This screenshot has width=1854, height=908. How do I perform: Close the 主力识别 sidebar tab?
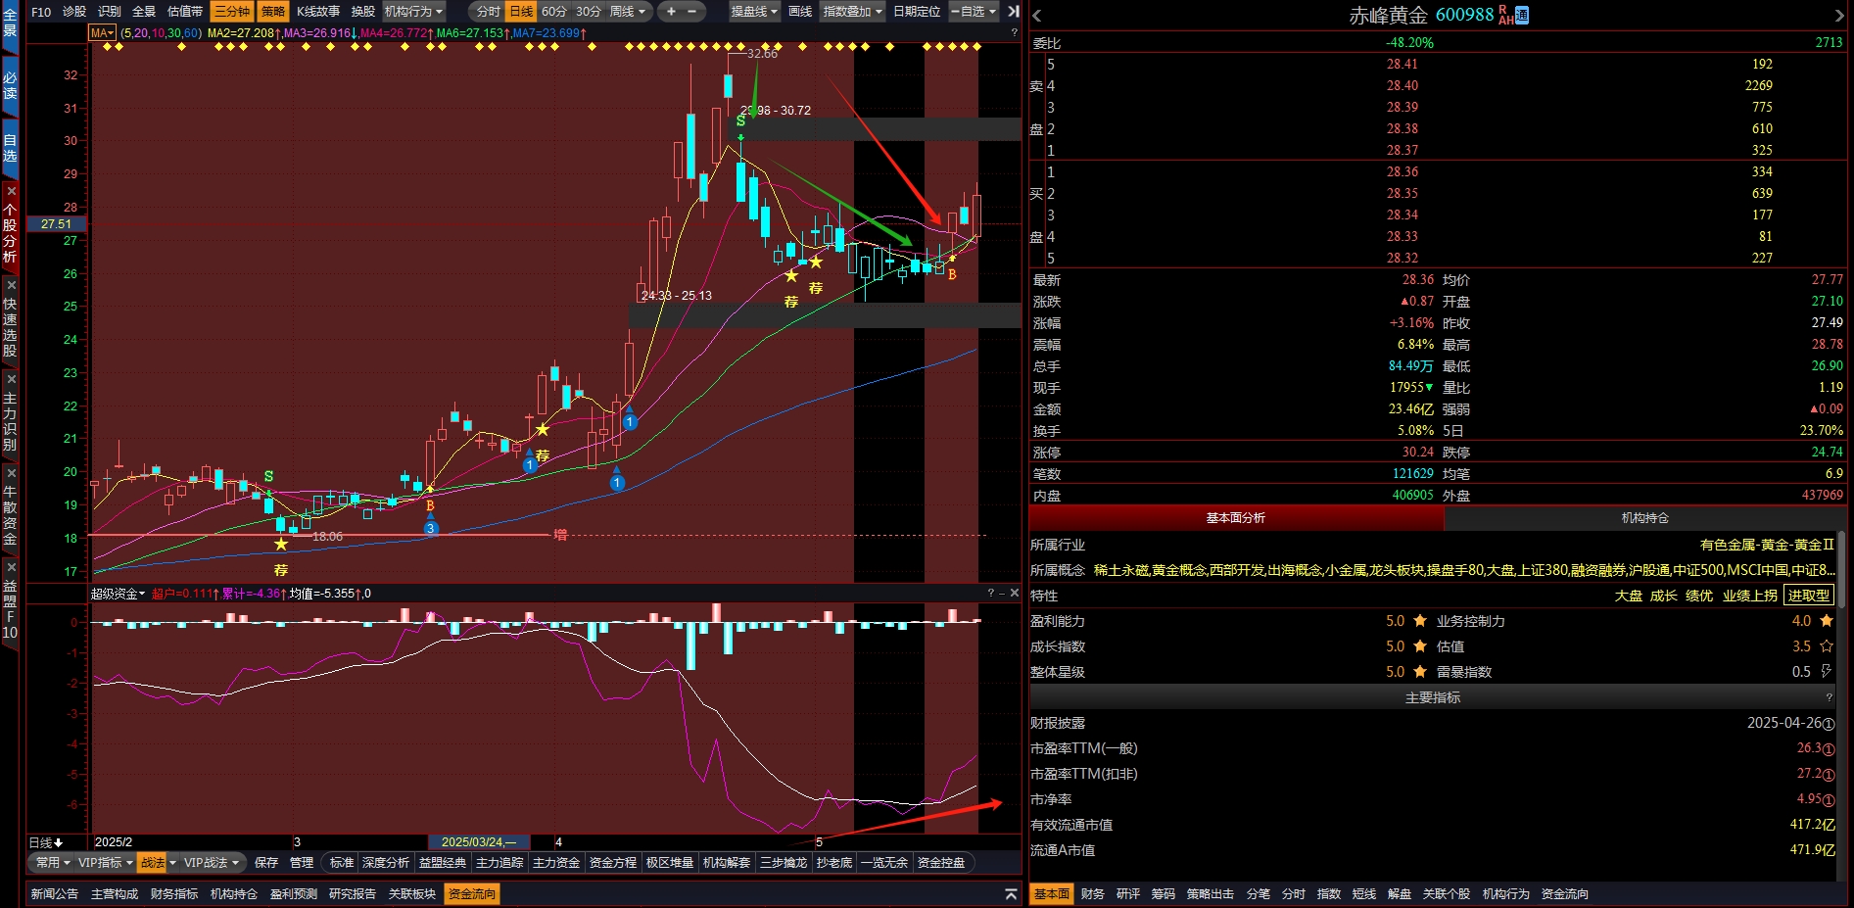(x=10, y=379)
